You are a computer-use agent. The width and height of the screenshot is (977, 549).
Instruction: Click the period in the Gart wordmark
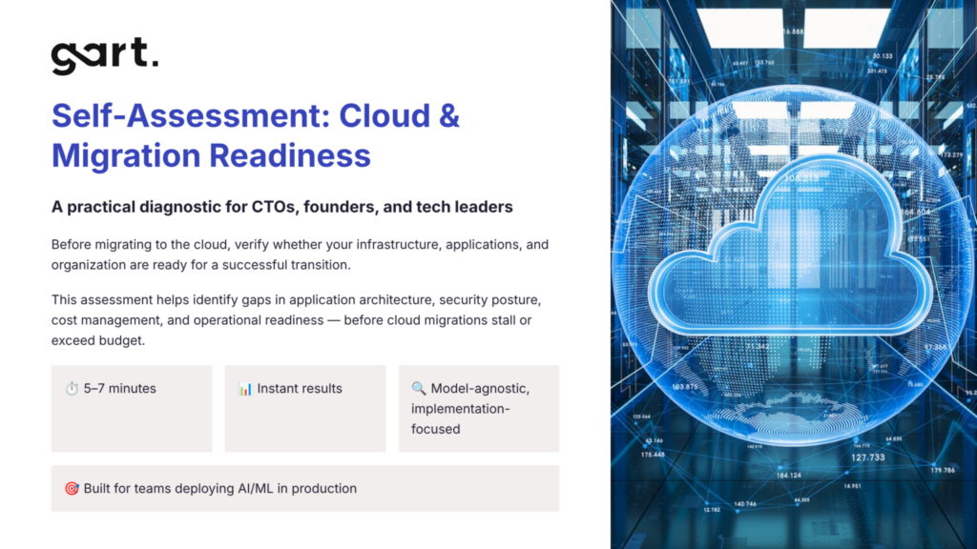pos(155,63)
